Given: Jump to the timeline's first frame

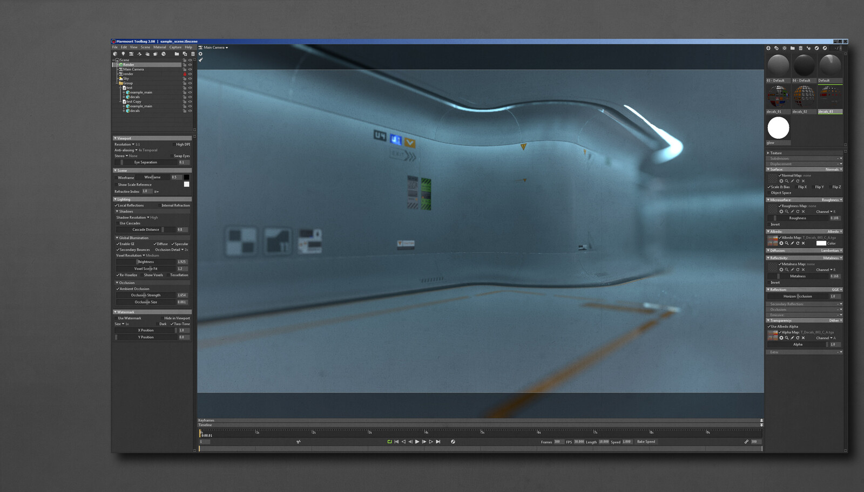Looking at the screenshot, I should 396,441.
